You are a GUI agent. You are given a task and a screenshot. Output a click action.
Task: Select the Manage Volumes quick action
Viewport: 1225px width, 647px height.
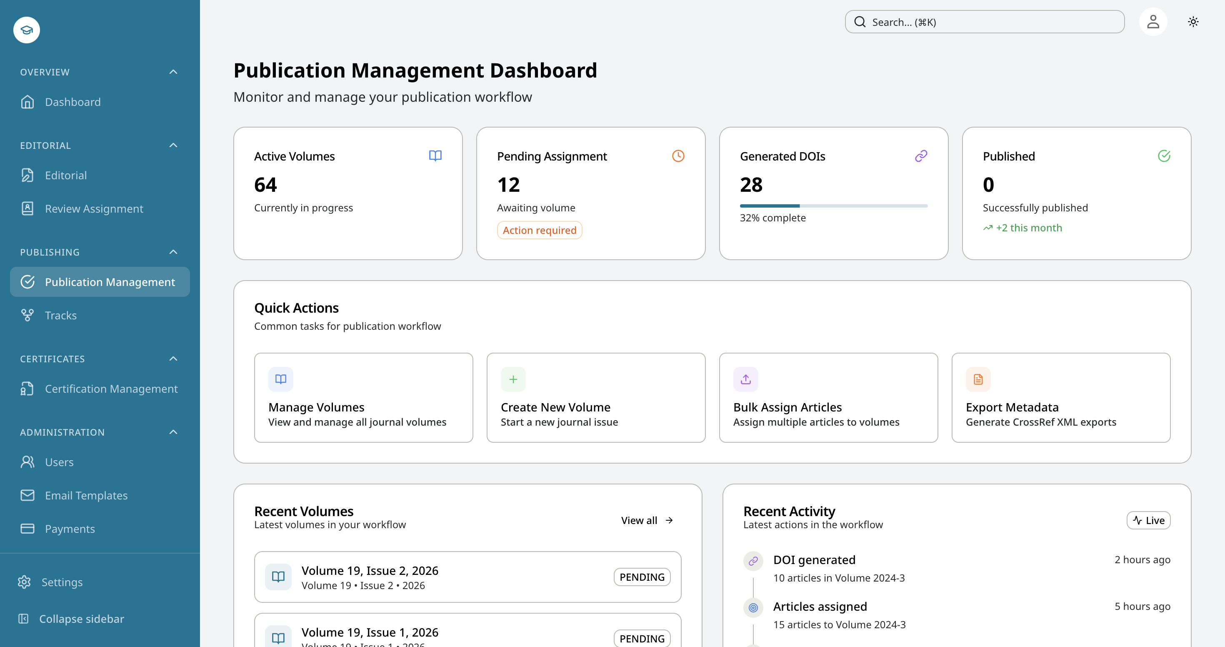[x=363, y=397]
